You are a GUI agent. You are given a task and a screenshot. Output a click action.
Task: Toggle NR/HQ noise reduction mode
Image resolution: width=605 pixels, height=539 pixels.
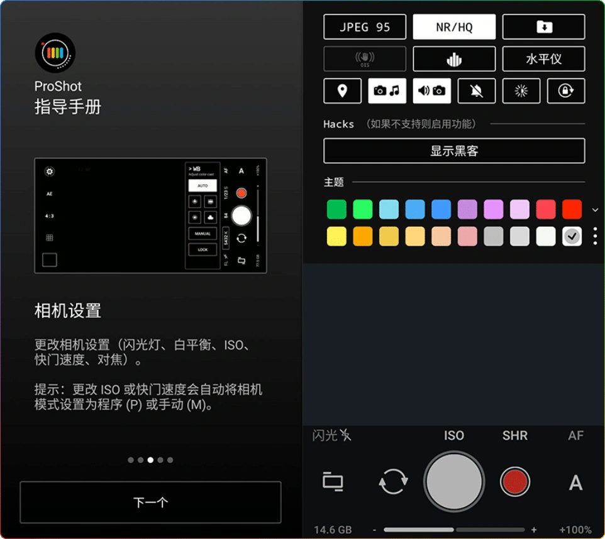coord(454,27)
